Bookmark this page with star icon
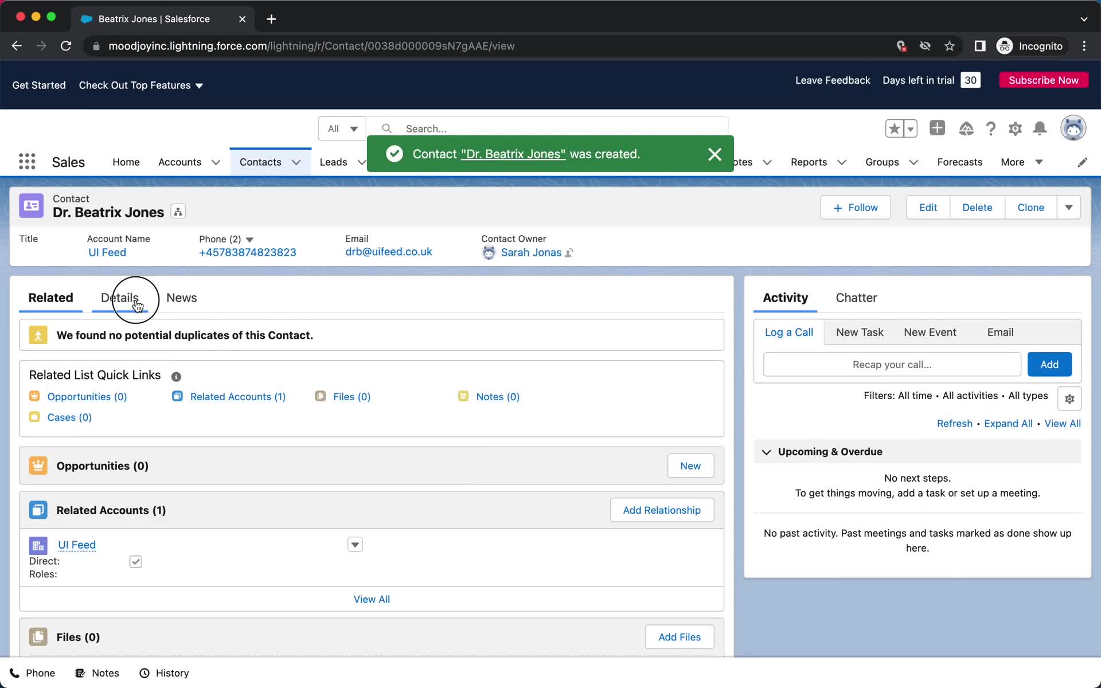The width and height of the screenshot is (1101, 688). coord(950,46)
